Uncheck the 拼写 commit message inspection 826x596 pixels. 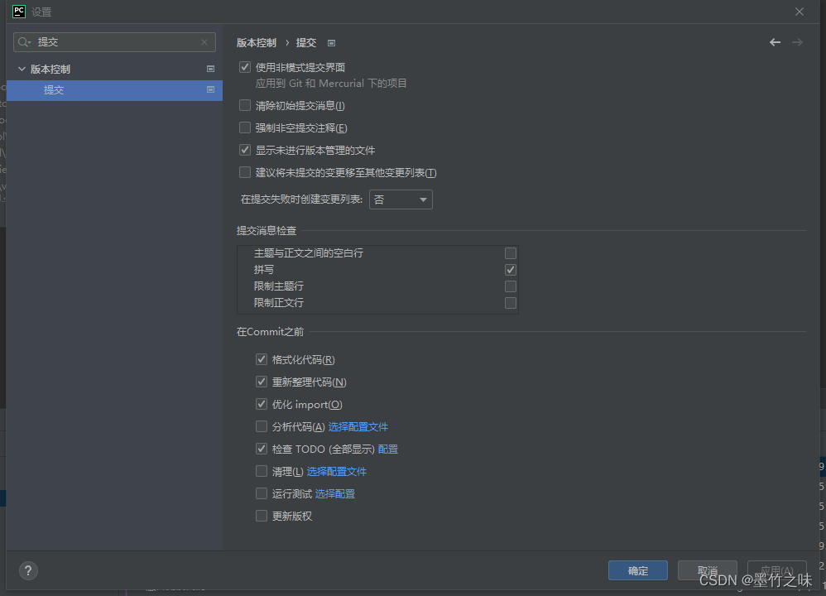(511, 269)
